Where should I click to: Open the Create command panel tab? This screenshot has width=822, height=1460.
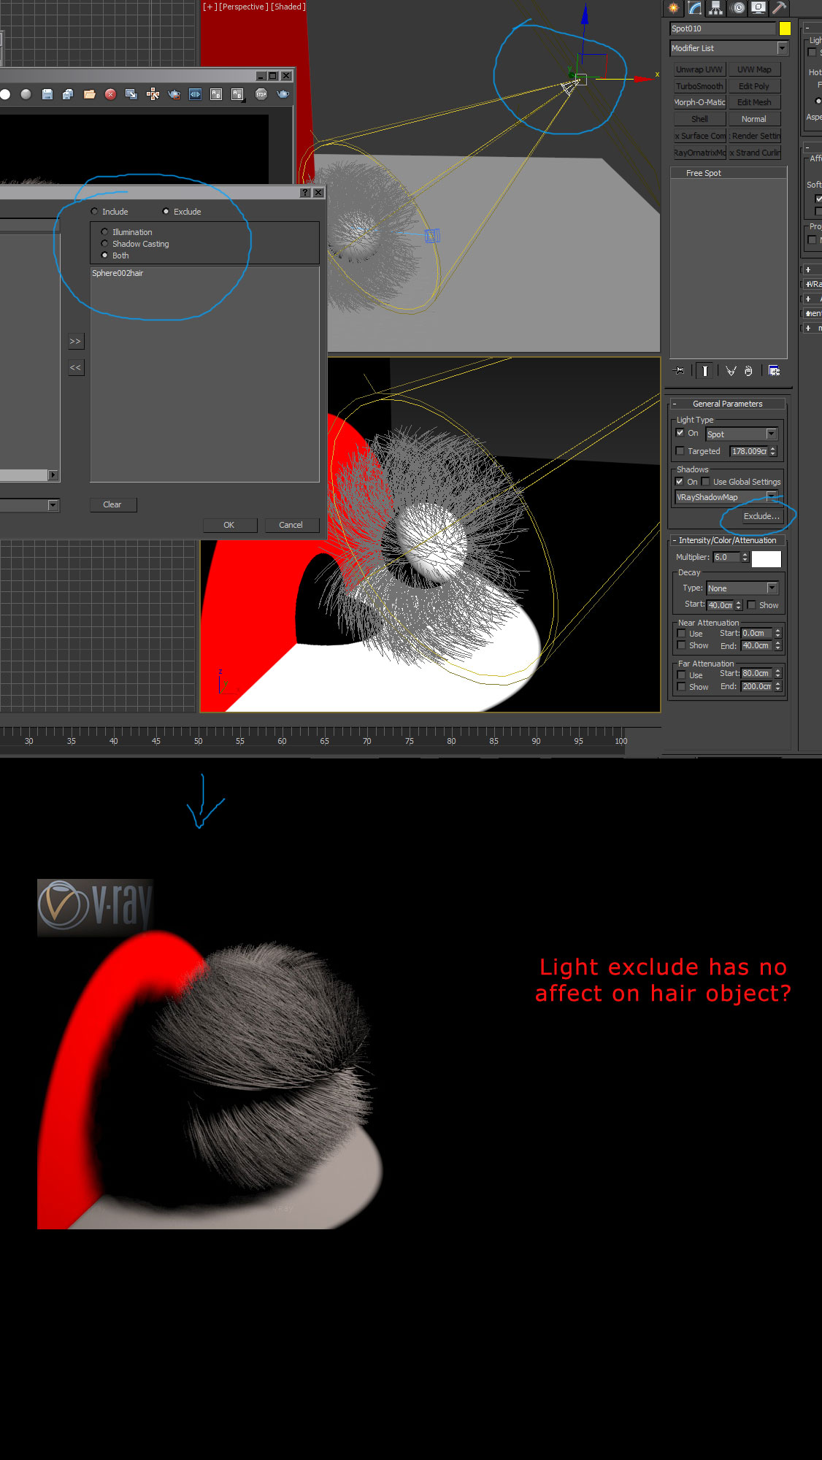coord(673,8)
